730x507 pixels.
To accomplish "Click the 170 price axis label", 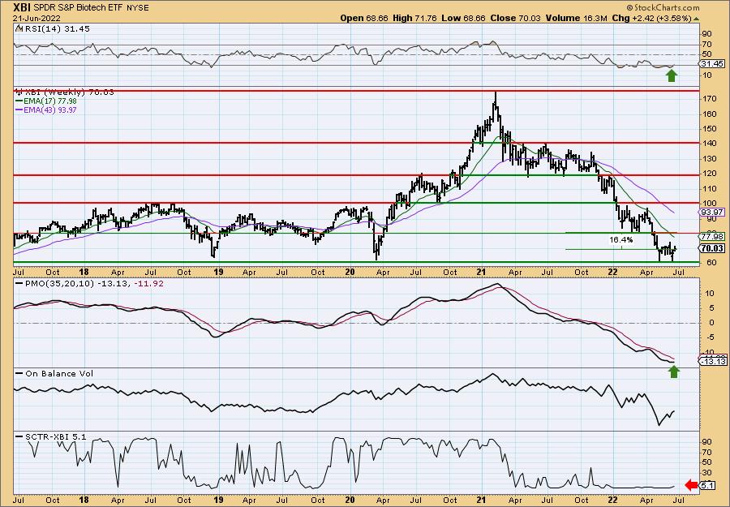I will [709, 99].
